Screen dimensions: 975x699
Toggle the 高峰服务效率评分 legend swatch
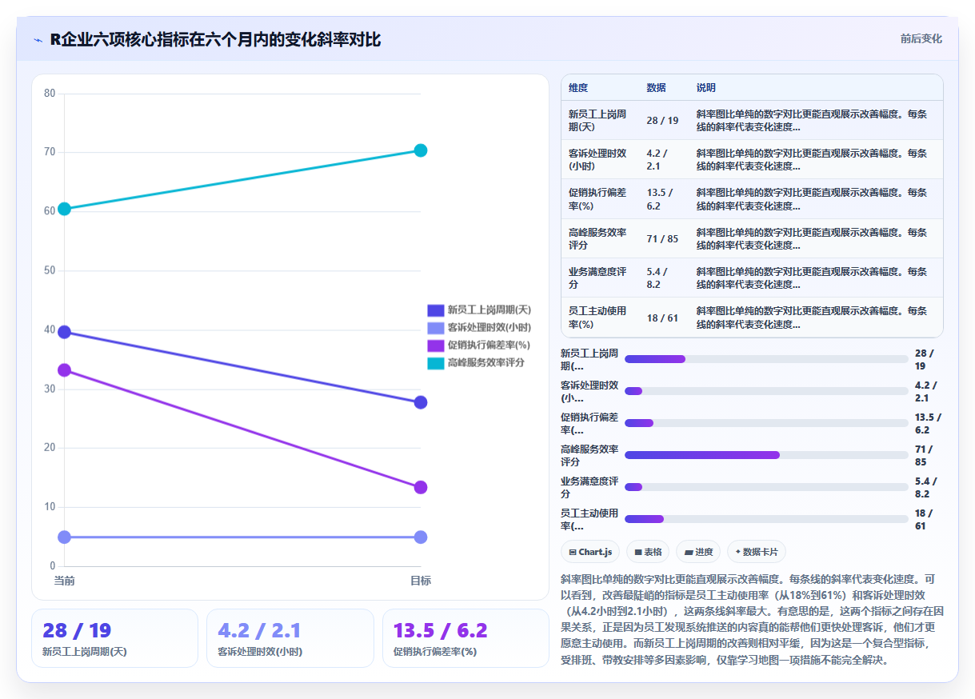pyautogui.click(x=435, y=363)
